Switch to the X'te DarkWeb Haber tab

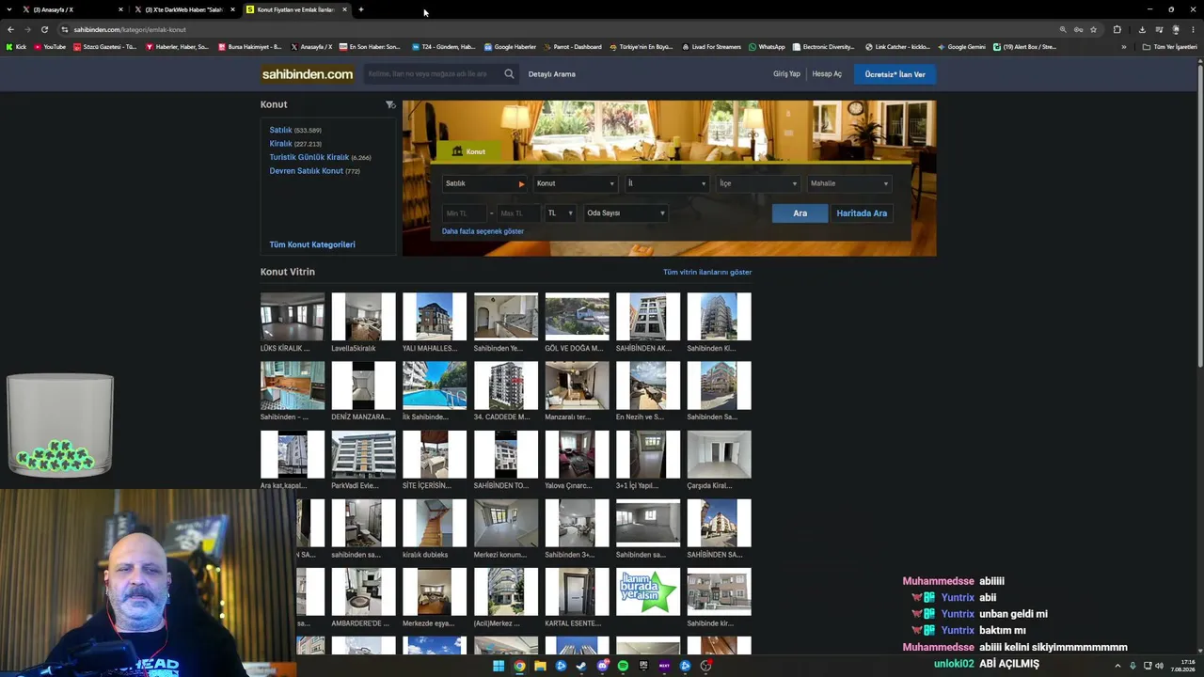(183, 9)
